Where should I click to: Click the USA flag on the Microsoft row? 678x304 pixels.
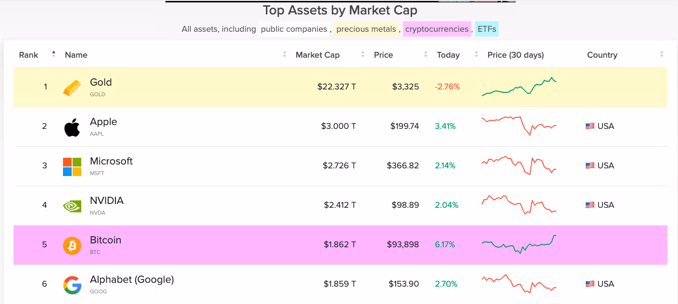589,165
